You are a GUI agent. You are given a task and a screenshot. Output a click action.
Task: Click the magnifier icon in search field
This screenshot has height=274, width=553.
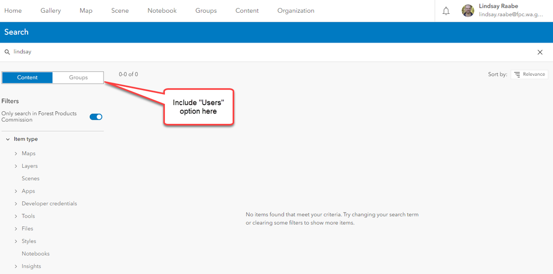click(7, 52)
